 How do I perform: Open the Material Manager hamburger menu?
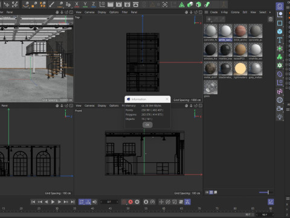pyautogui.click(x=206, y=12)
